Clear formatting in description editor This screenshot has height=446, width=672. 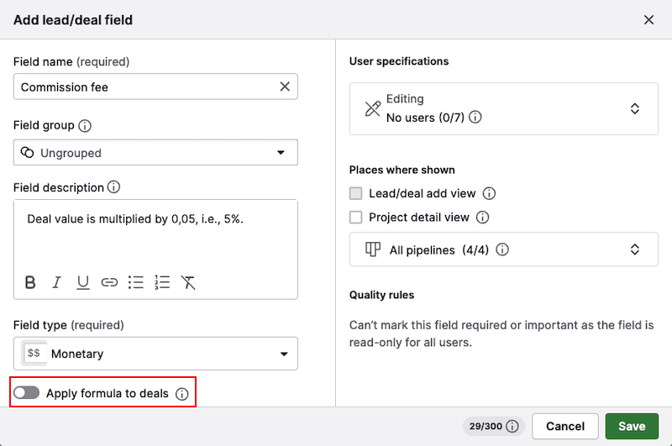pyautogui.click(x=189, y=282)
